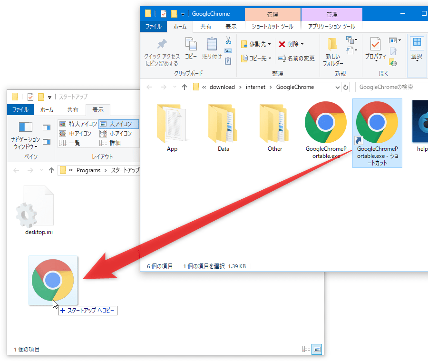Open the Easy access dropdown
This screenshot has height=361, width=428.
pyautogui.click(x=351, y=50)
